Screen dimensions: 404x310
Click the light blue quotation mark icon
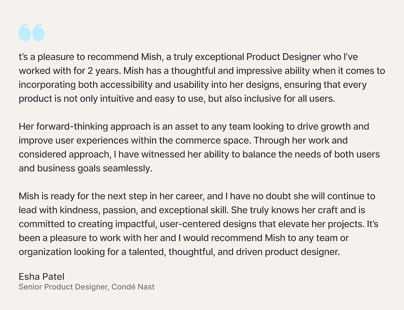pos(32,32)
